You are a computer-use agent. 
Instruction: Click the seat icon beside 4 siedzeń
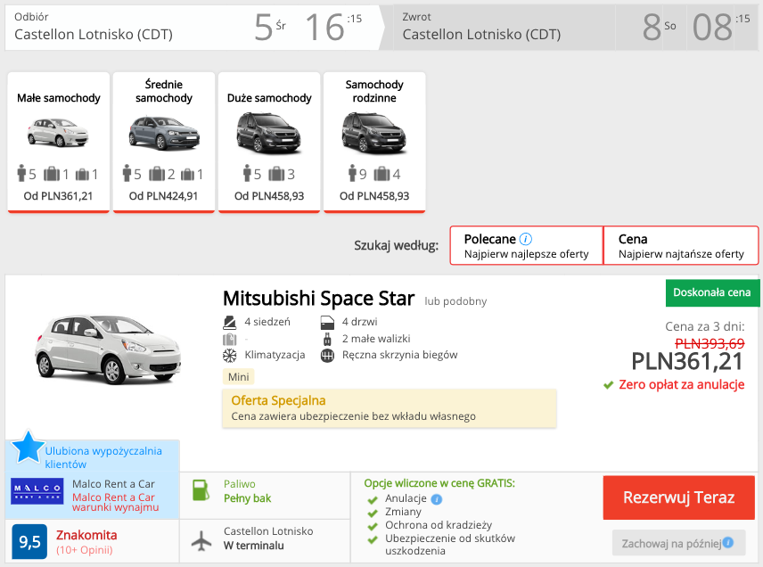[x=229, y=322]
